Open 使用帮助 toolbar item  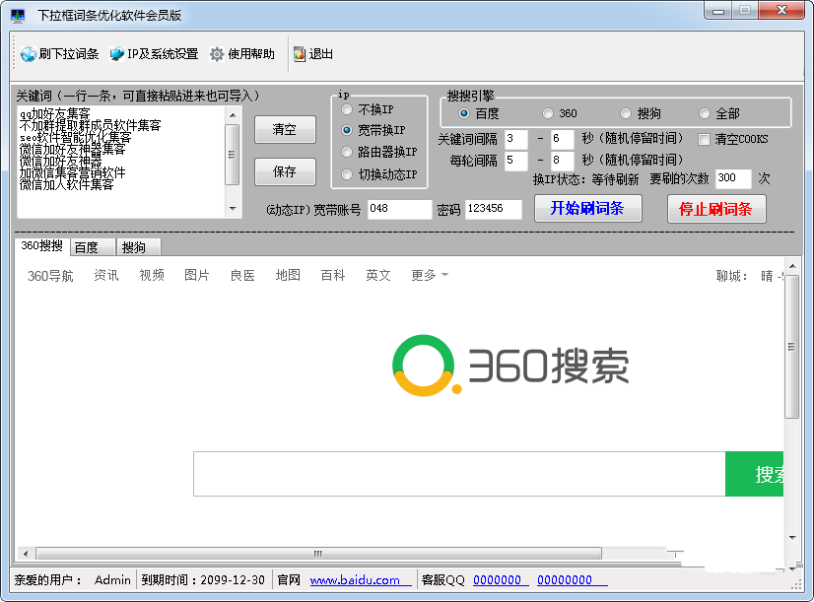(242, 54)
